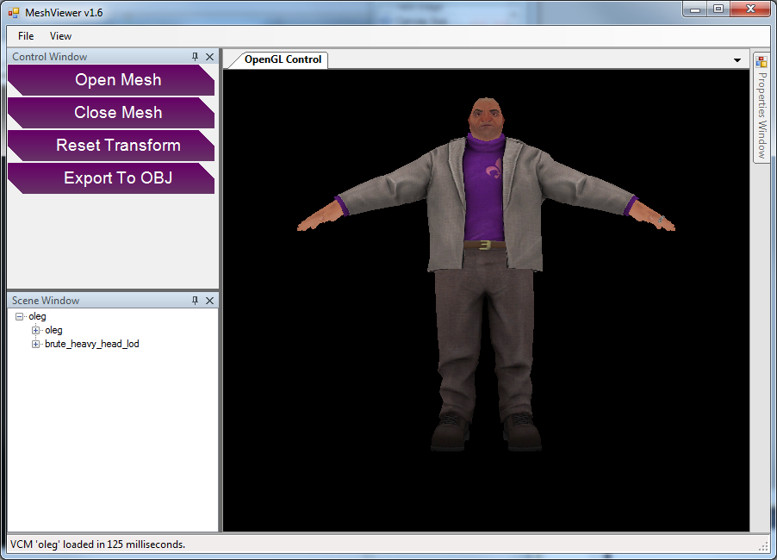Open the document tab list dropdown arrow
Viewport: 777px width, 560px height.
(x=737, y=60)
